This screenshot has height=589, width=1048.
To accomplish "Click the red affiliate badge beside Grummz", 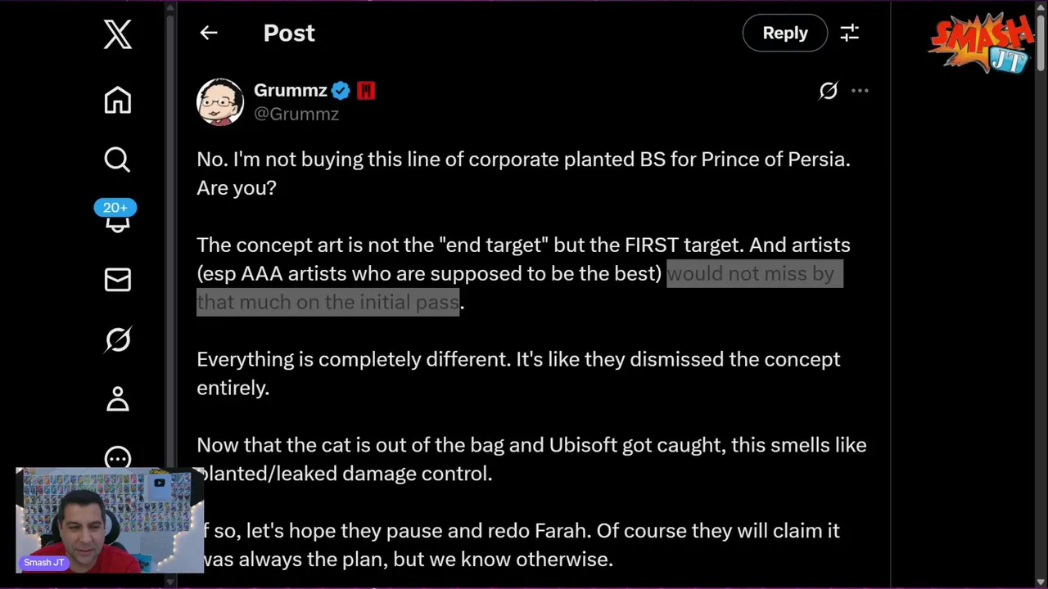I will point(366,91).
